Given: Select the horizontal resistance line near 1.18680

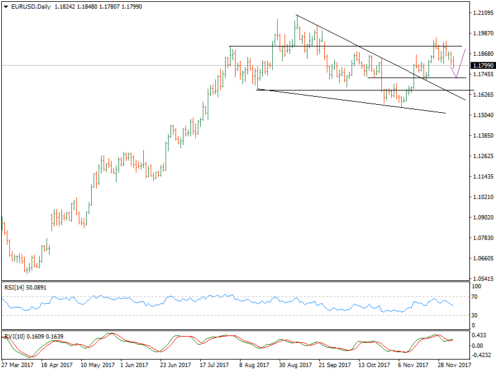Looking at the screenshot, I should (x=310, y=45).
